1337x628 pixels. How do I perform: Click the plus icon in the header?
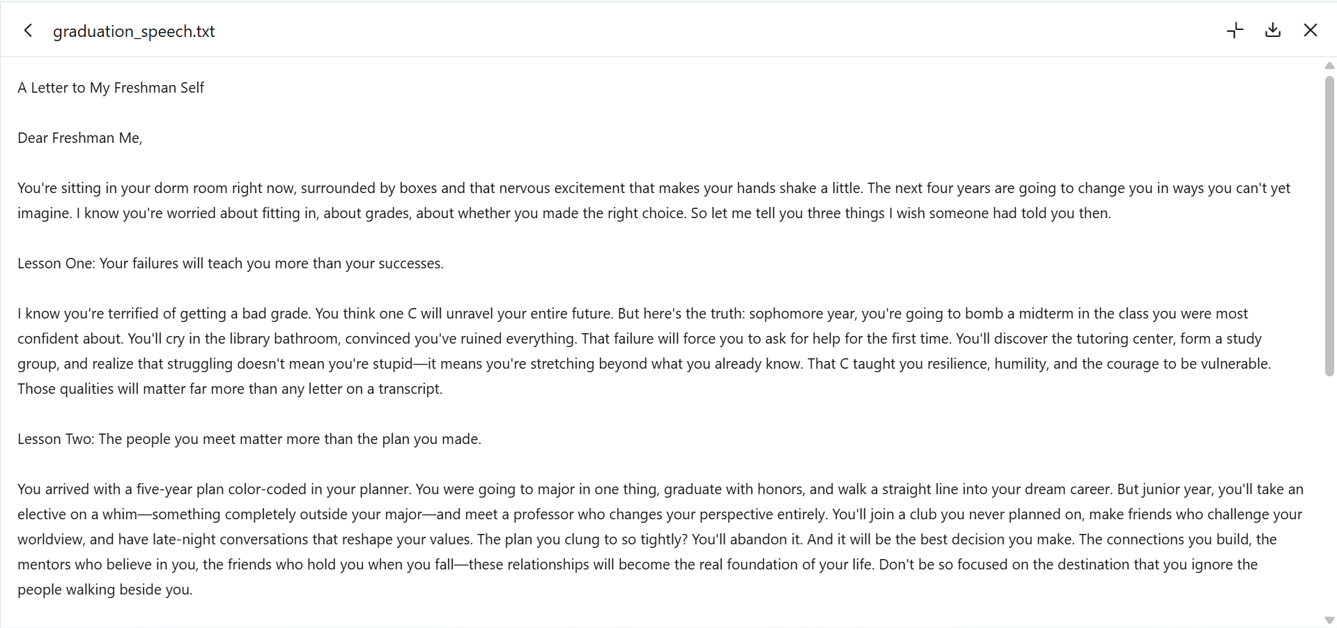tap(1235, 31)
